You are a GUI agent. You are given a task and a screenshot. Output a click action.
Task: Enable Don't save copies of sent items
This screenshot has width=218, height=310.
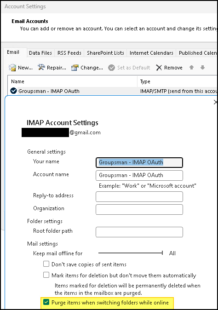(x=46, y=264)
